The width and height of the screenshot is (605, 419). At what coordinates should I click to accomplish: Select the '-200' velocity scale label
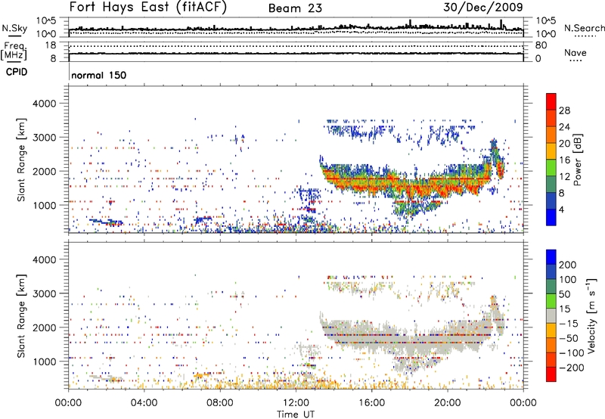pyautogui.click(x=571, y=368)
